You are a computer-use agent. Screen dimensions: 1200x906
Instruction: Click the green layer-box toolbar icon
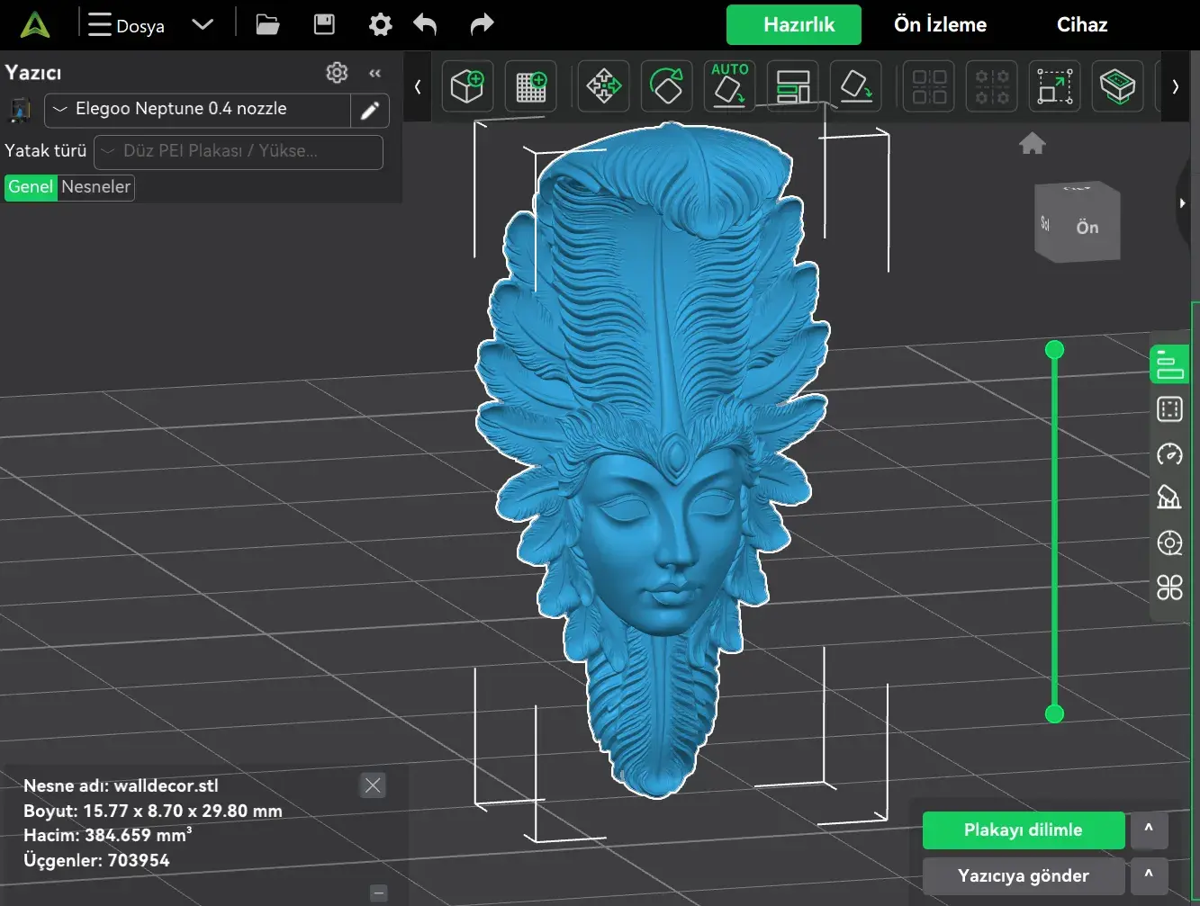(x=1118, y=86)
